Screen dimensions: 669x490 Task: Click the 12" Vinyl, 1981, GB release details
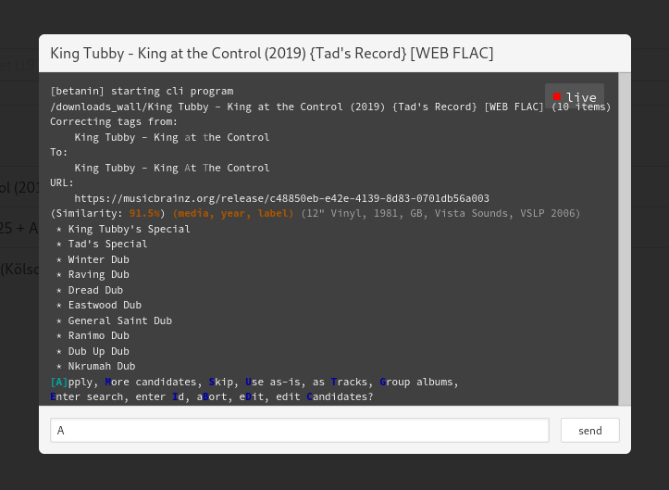coord(440,214)
